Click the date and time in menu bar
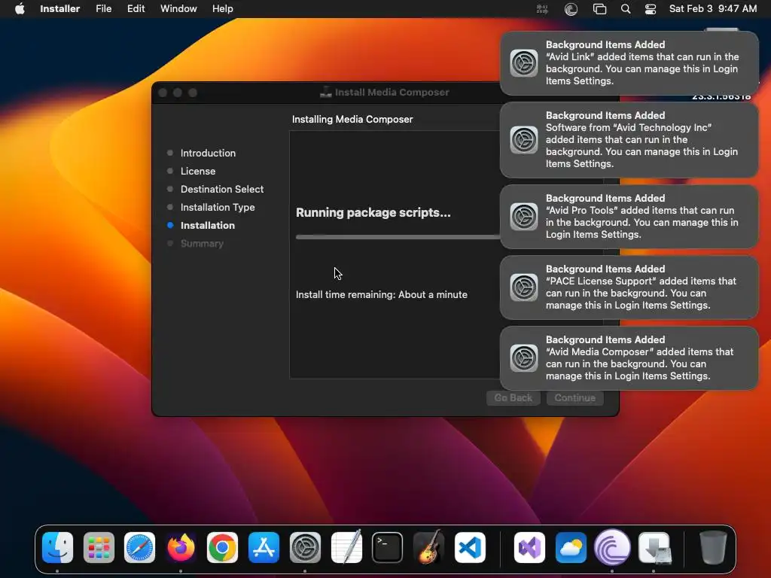This screenshot has width=771, height=578. [712, 9]
